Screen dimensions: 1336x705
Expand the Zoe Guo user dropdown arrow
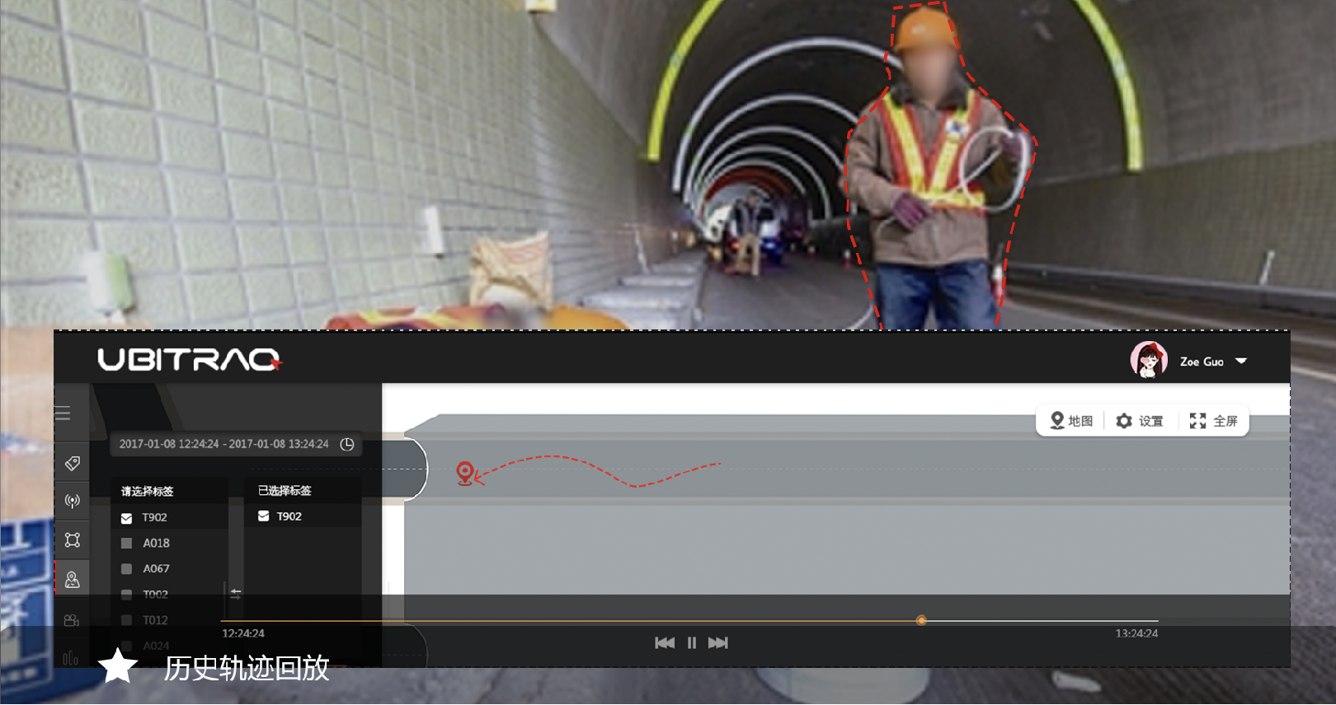(x=1241, y=362)
